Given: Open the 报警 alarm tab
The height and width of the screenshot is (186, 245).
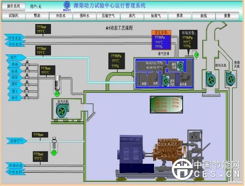Looking at the screenshot, I should click(227, 16).
